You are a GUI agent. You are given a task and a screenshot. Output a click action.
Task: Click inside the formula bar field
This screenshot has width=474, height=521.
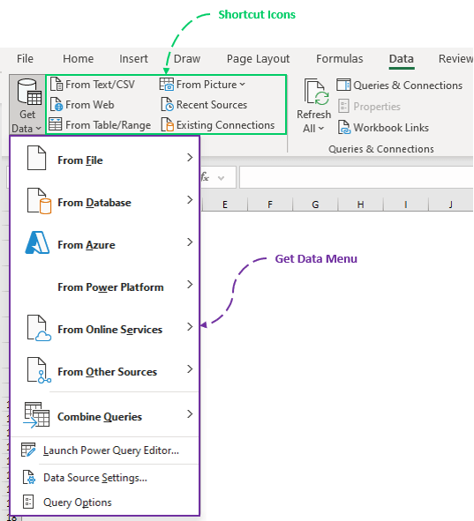coord(357,177)
